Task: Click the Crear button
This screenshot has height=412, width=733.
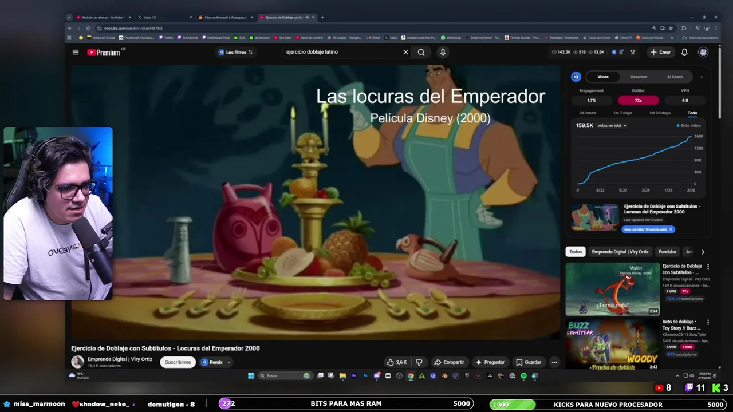Action: tap(660, 52)
